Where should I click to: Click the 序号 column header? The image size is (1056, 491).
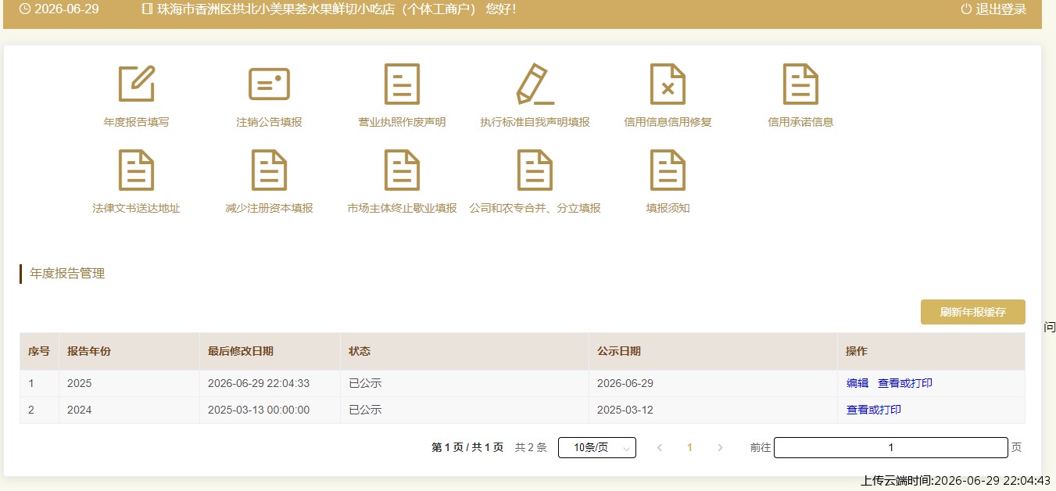(39, 351)
